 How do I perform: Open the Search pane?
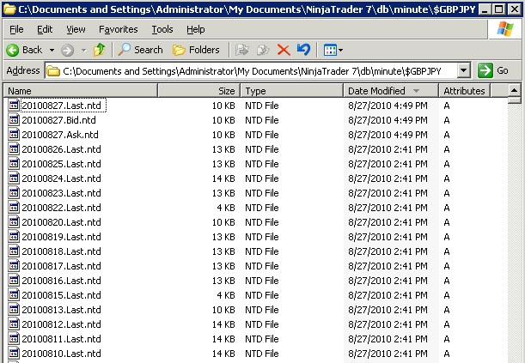pyautogui.click(x=140, y=50)
